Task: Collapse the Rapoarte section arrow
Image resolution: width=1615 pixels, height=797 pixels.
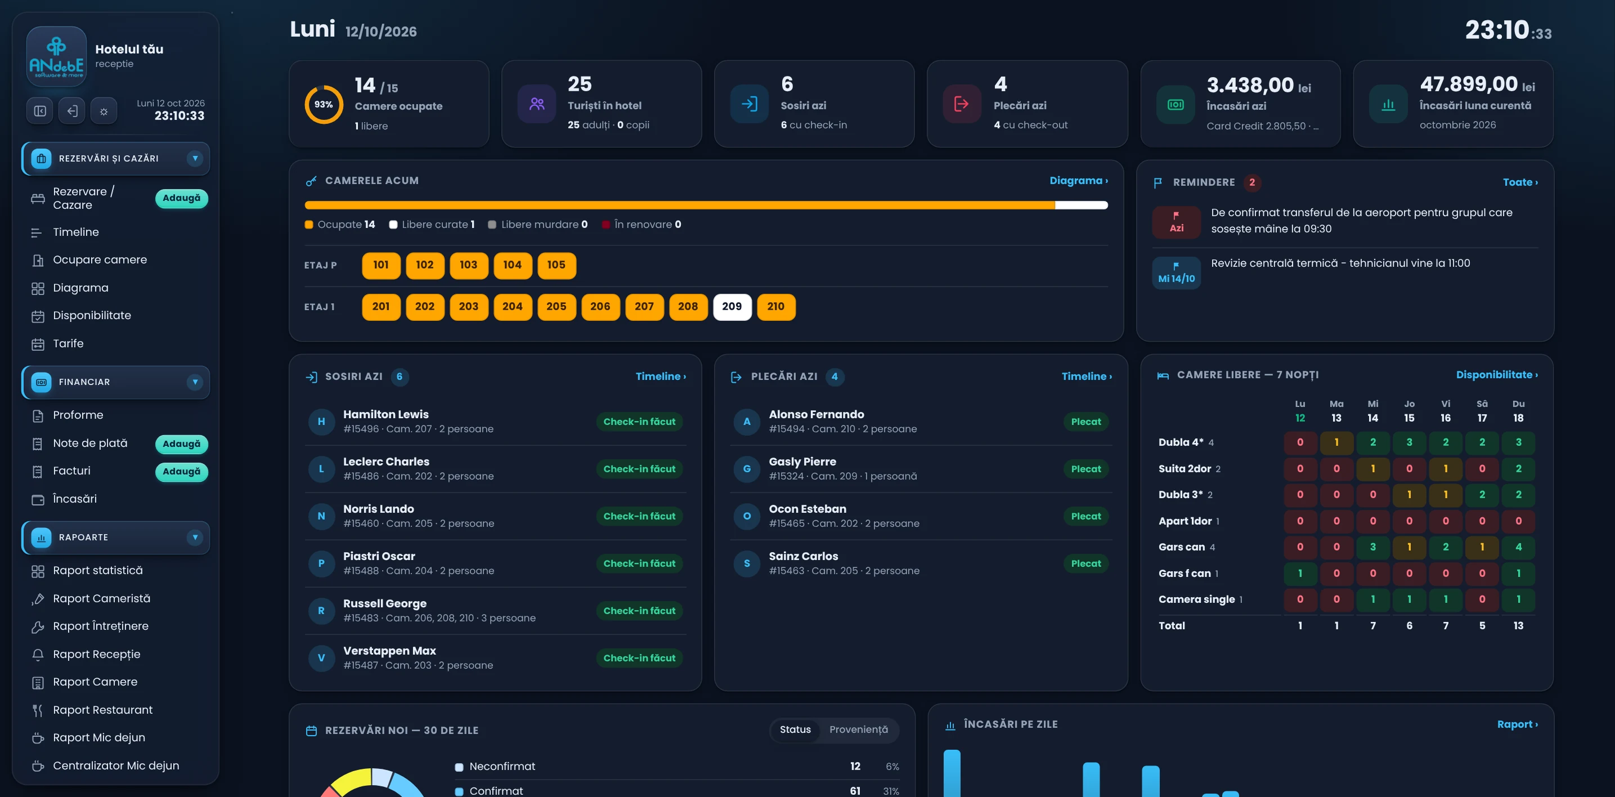Action: 195,538
